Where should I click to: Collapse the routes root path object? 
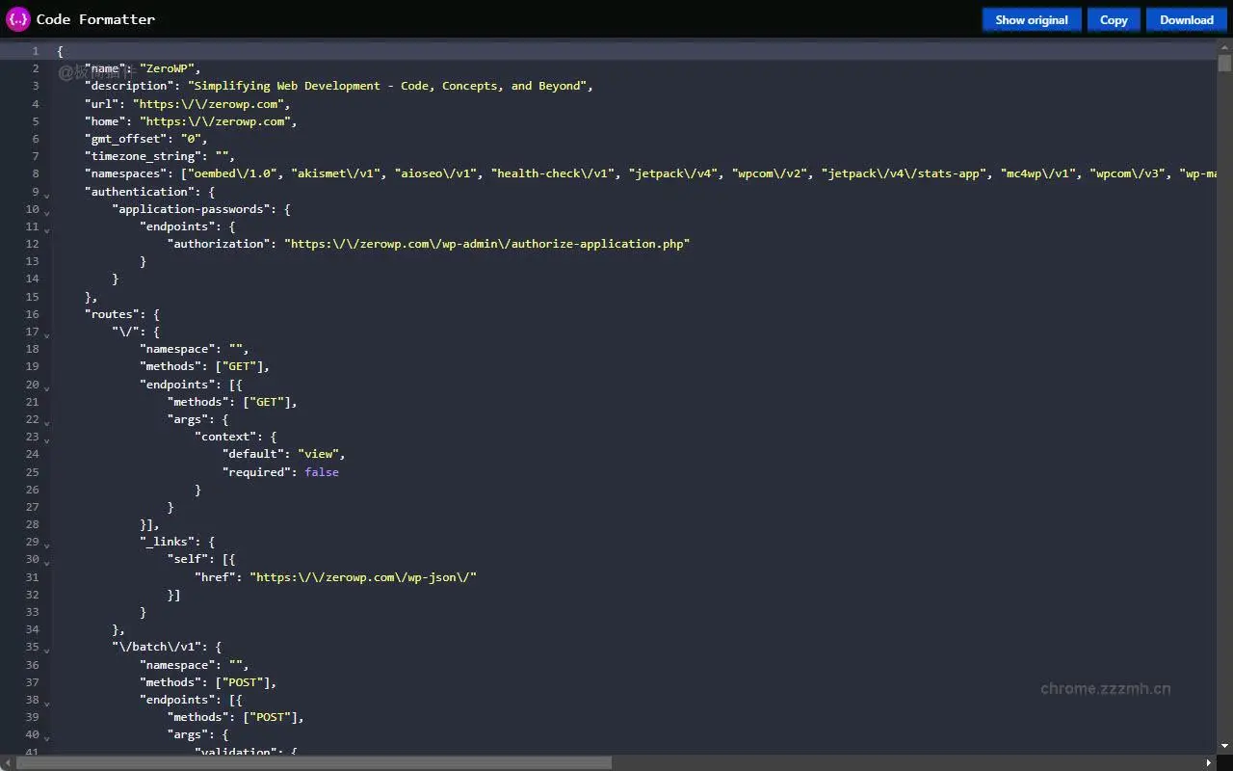(x=45, y=334)
